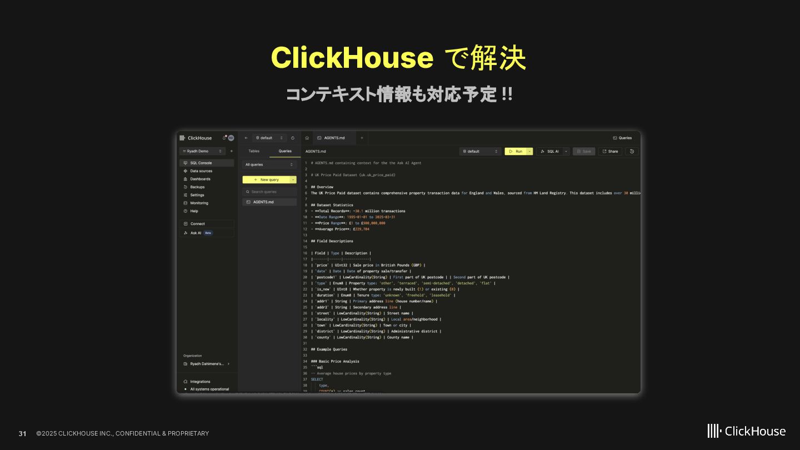Click the Connect button
The width and height of the screenshot is (800, 450).
(207, 224)
